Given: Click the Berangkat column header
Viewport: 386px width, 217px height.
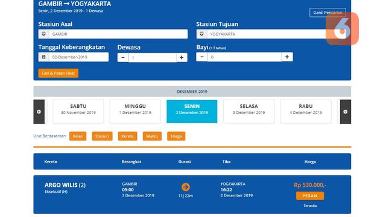Looking at the screenshot, I should point(131,162).
